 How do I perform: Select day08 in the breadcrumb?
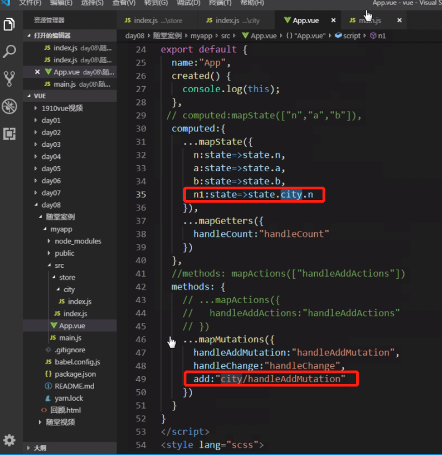[x=134, y=36]
